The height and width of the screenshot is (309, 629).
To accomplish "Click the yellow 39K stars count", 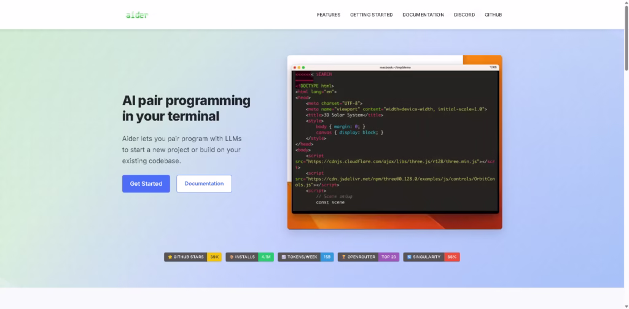I will coord(214,257).
